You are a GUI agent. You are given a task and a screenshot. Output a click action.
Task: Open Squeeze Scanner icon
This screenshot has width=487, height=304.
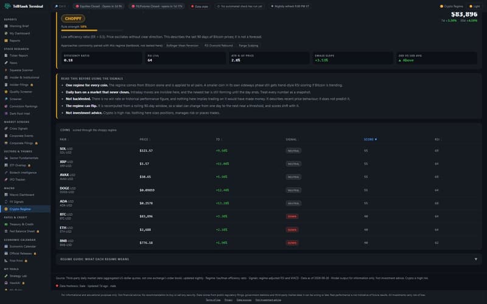(x=6, y=70)
